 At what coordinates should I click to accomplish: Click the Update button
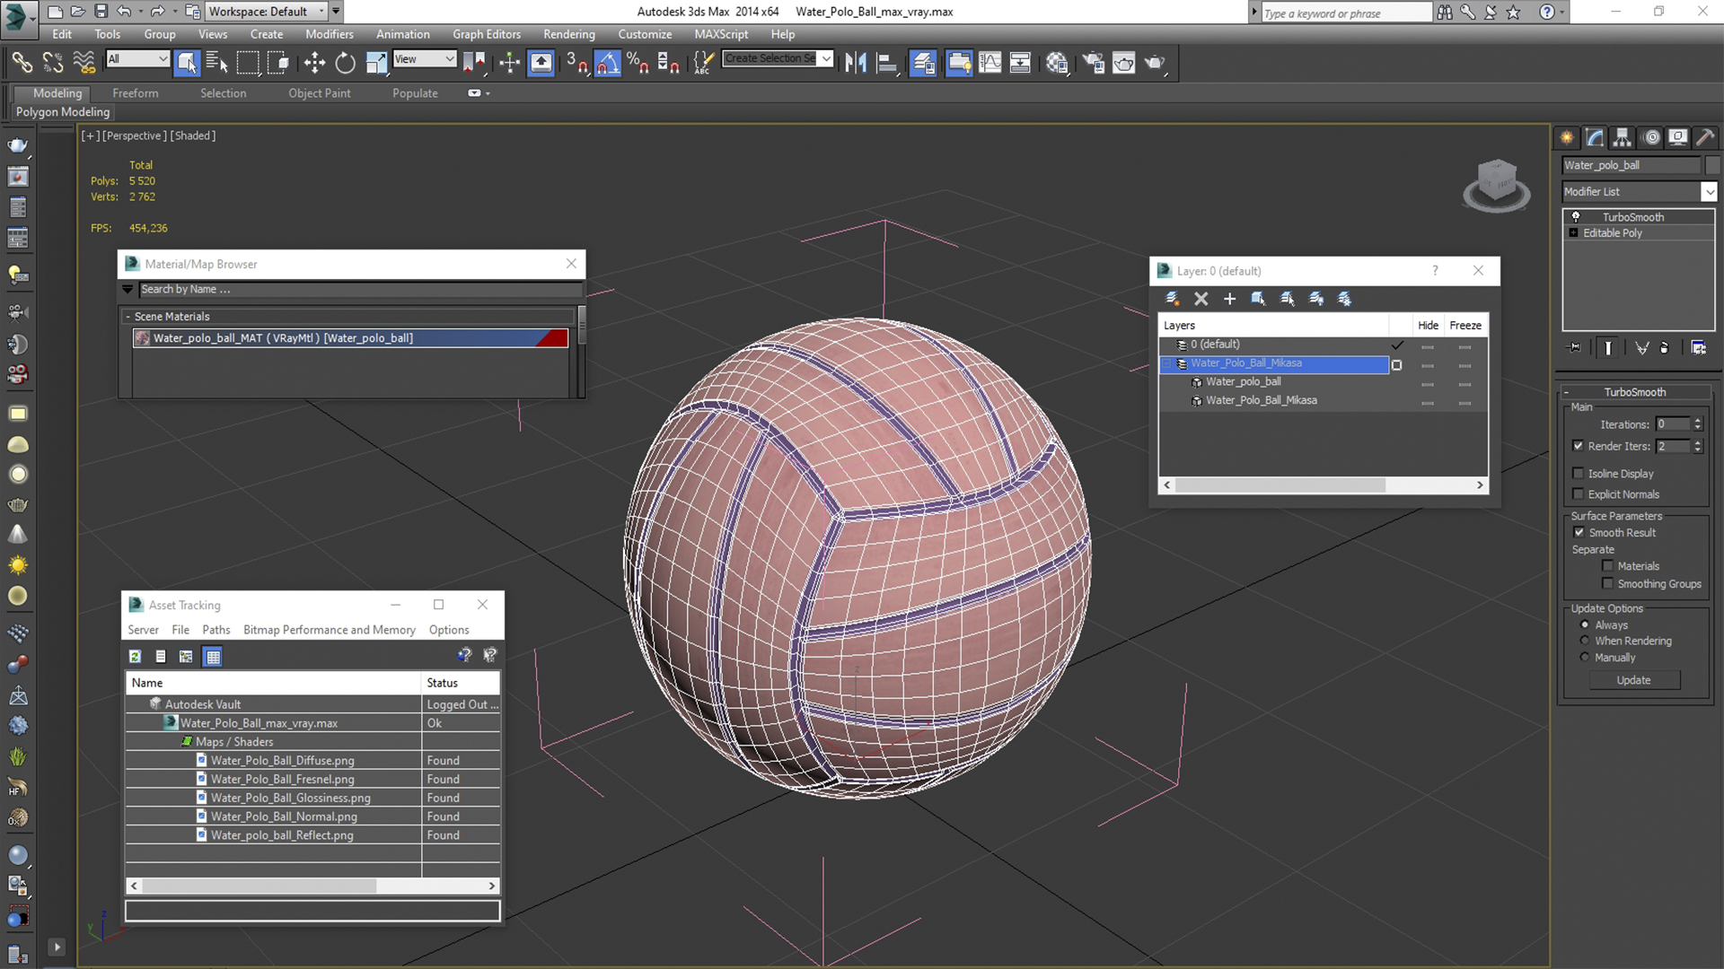tap(1633, 680)
